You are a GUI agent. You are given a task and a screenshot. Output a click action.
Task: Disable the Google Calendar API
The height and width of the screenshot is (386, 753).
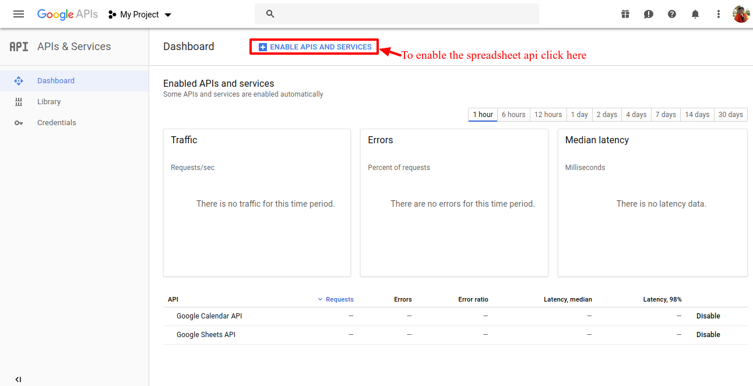[x=708, y=316]
